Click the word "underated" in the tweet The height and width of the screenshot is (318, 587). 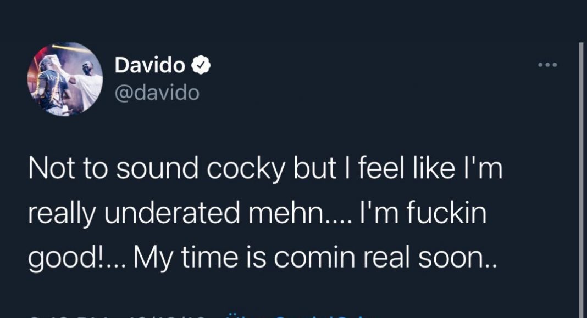pyautogui.click(x=173, y=214)
